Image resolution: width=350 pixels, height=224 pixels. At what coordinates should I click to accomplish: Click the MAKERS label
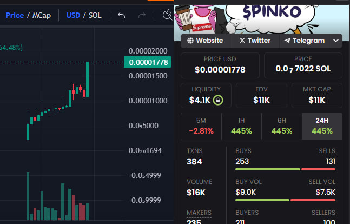pos(199,213)
